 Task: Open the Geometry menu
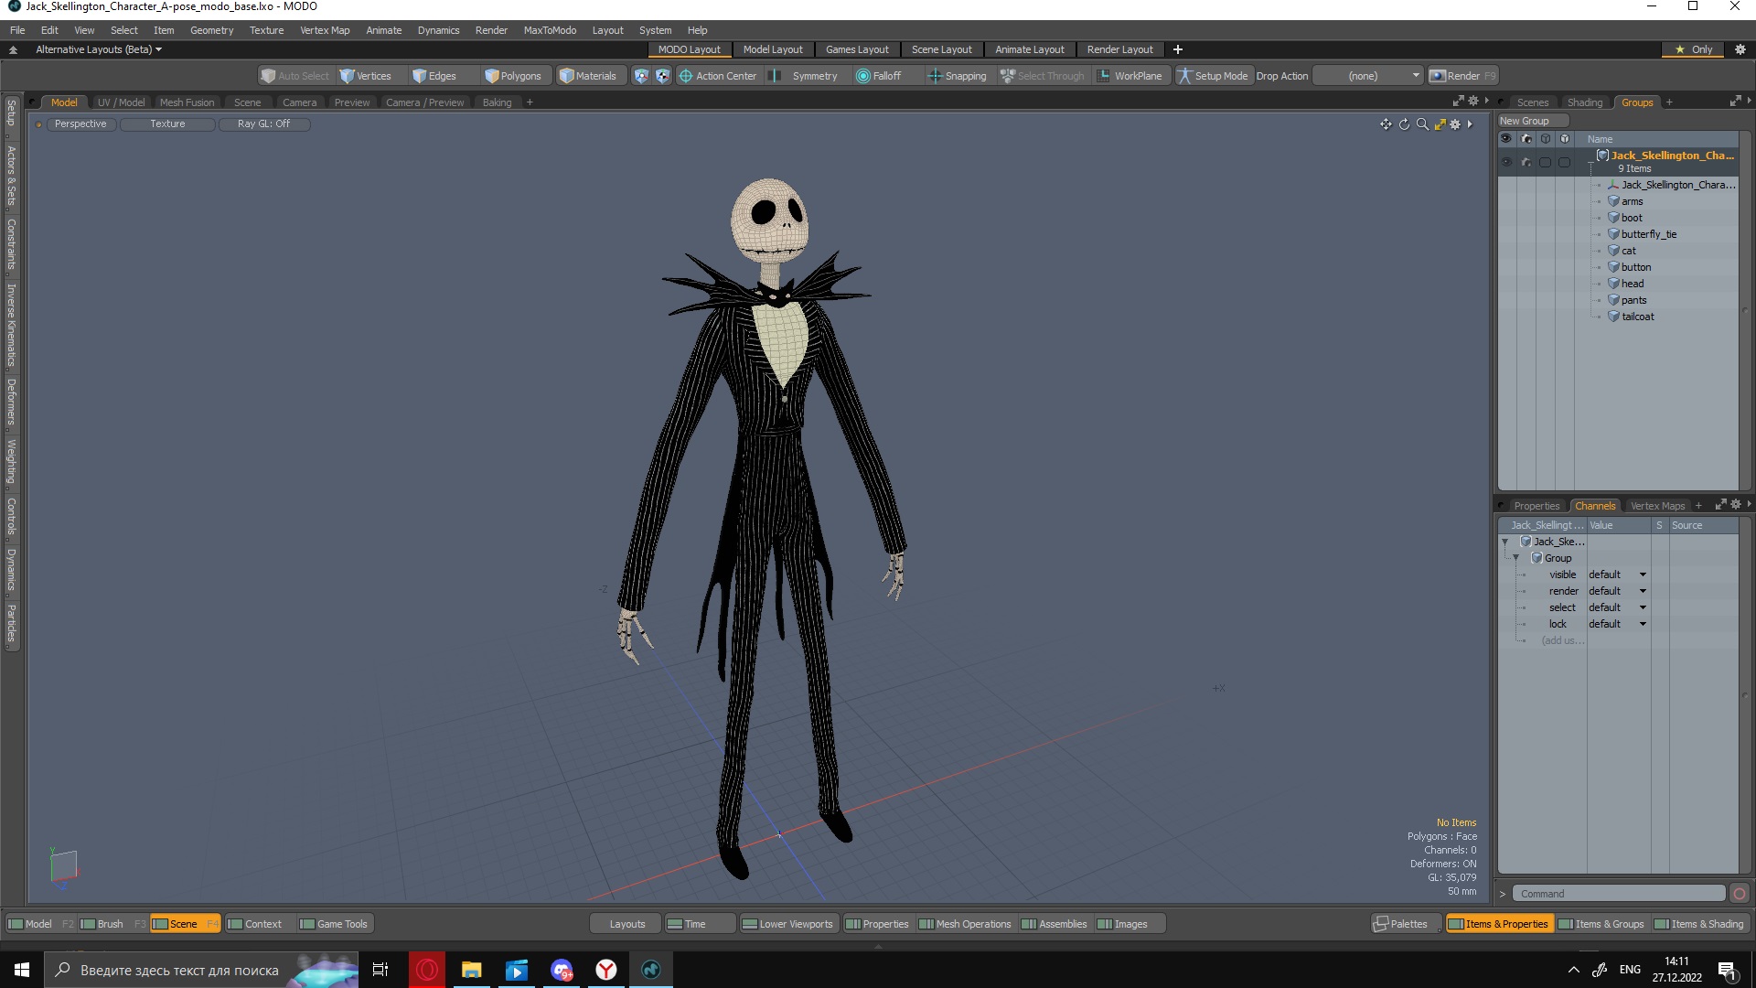[211, 30]
